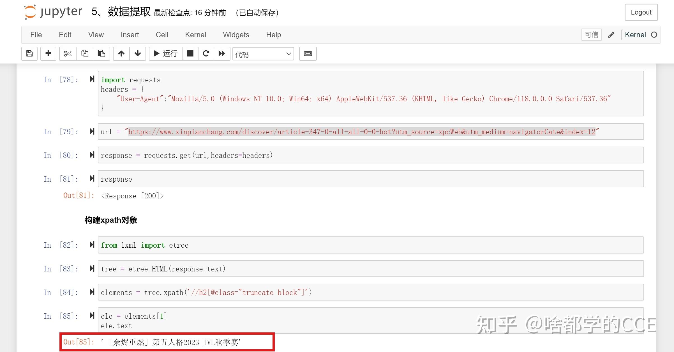Click the Out[85] output text
This screenshot has height=352, width=674.
pyautogui.click(x=171, y=342)
